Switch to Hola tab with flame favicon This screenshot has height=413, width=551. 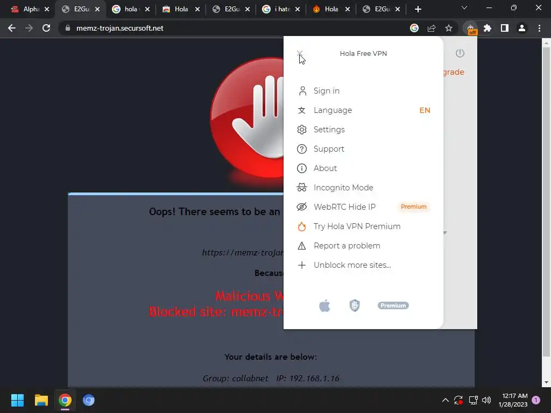tap(331, 10)
